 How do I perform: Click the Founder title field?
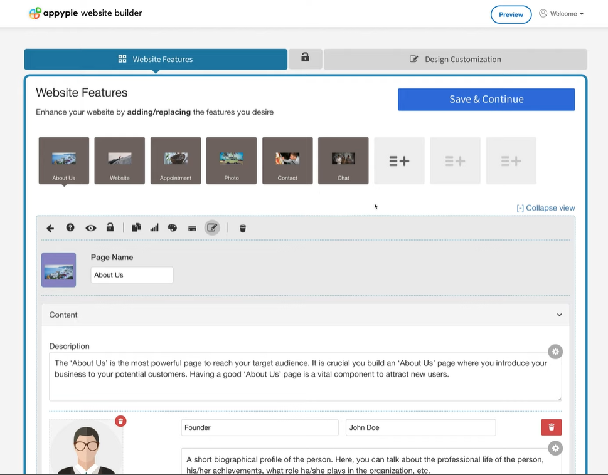pos(260,427)
